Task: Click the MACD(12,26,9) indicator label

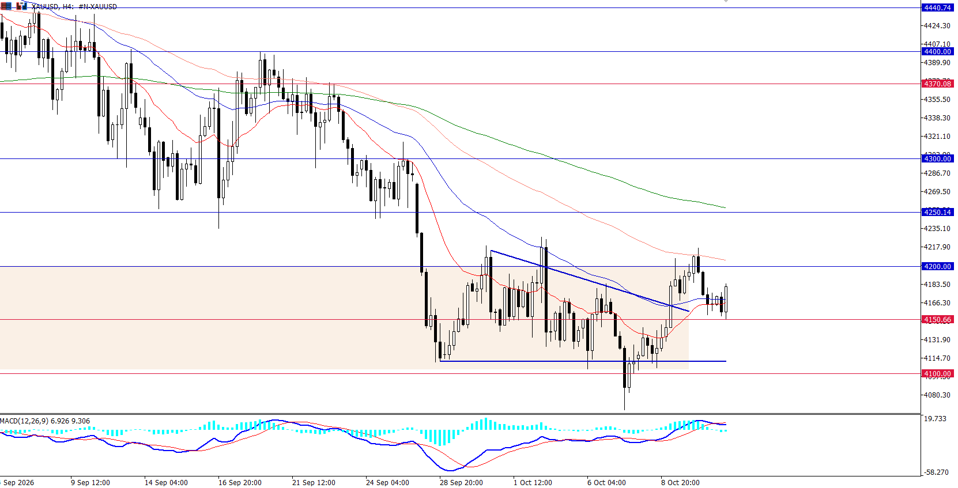Action: (x=45, y=421)
